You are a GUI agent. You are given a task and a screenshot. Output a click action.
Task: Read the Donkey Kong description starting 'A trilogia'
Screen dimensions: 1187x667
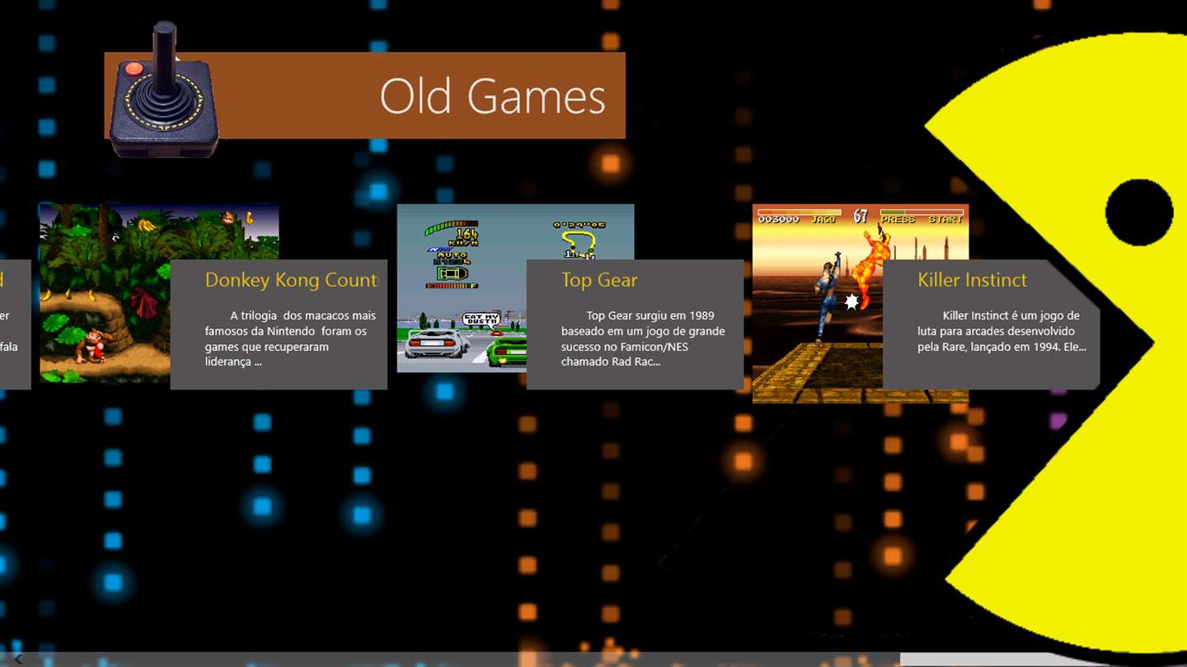pyautogui.click(x=290, y=338)
